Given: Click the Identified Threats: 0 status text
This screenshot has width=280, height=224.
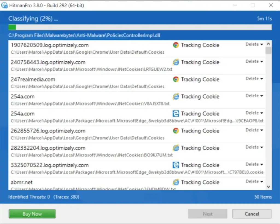Looking at the screenshot, I should [x=29, y=197].
